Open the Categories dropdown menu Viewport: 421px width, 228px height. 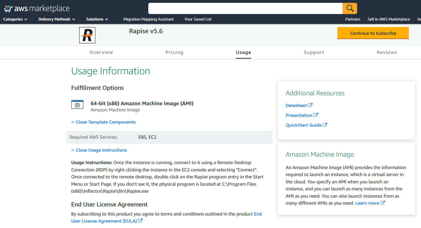coord(15,19)
